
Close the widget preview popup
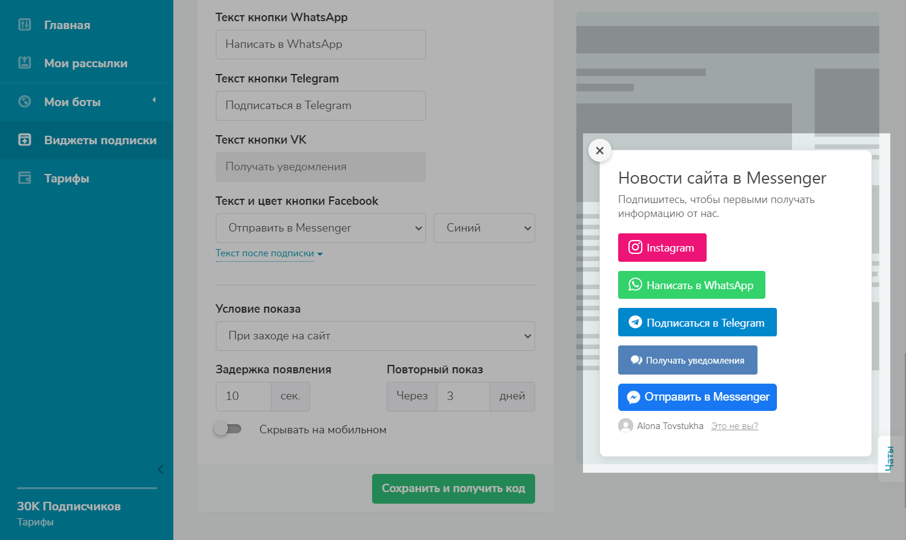pos(599,150)
